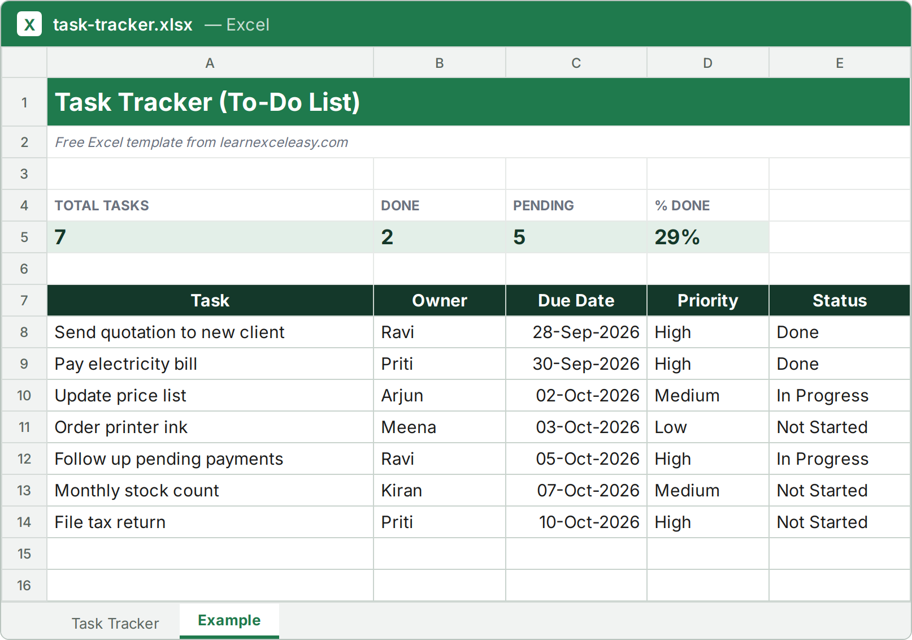The width and height of the screenshot is (912, 640).
Task: Click the PENDING value 5
Action: tap(576, 237)
